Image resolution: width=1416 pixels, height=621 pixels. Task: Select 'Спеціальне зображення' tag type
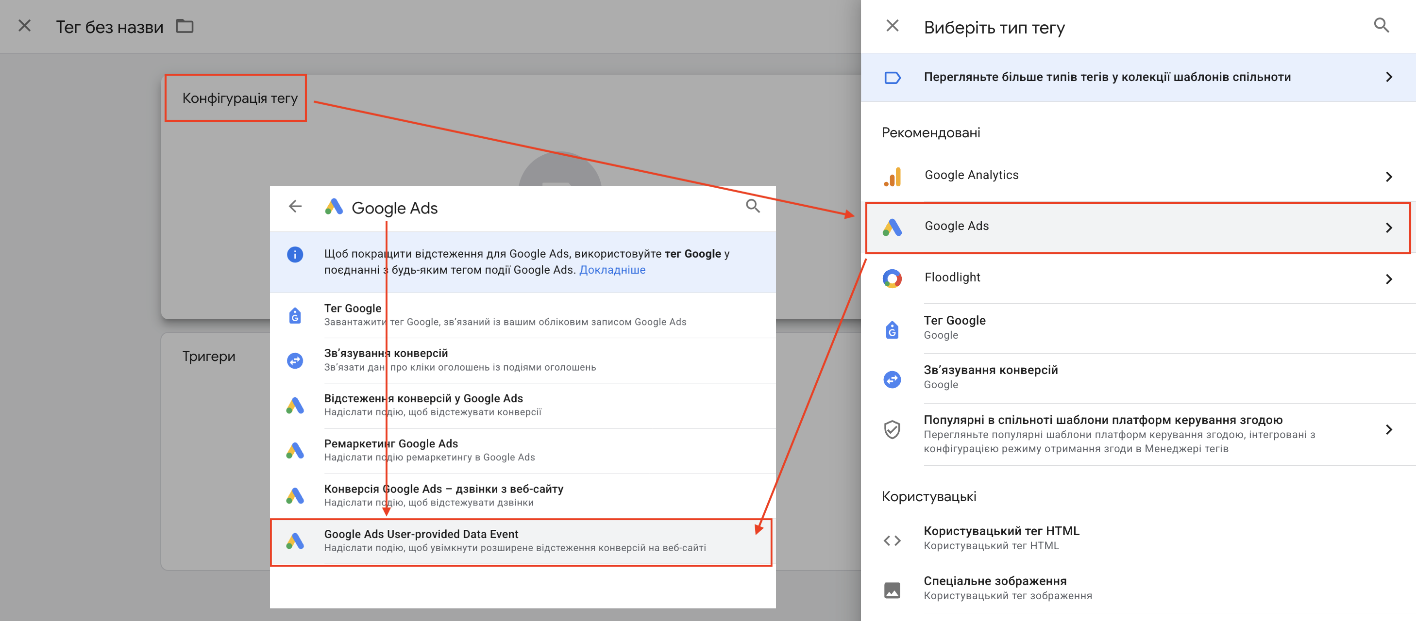coord(1138,588)
